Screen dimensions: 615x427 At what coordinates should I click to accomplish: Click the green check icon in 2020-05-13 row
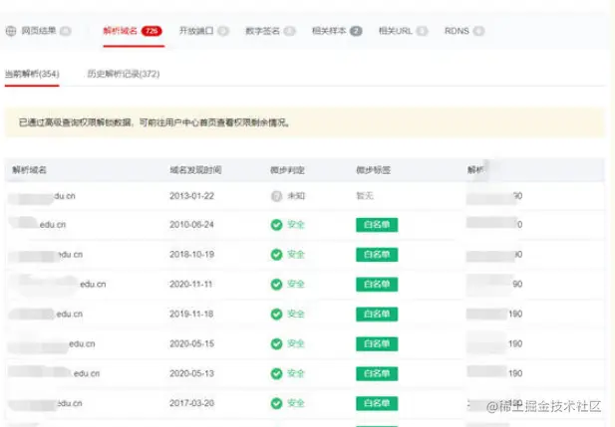pyautogui.click(x=276, y=373)
